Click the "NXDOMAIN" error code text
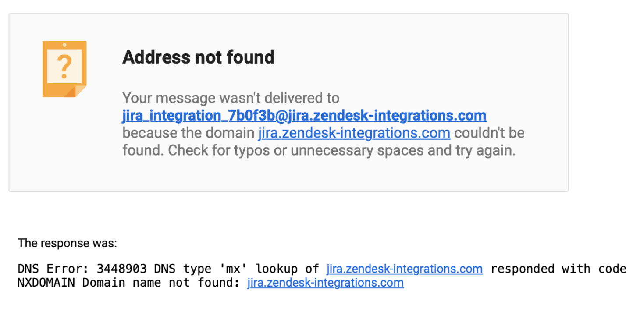The height and width of the screenshot is (312, 640). (46, 283)
